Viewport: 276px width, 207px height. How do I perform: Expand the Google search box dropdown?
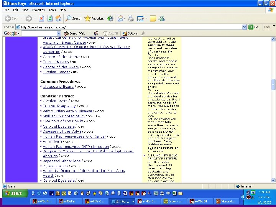coord(59,33)
